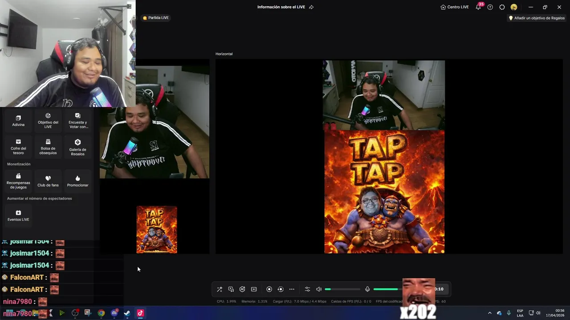The image size is (570, 320).
Task: Open Google Chrome from the taskbar
Action: tap(101, 313)
